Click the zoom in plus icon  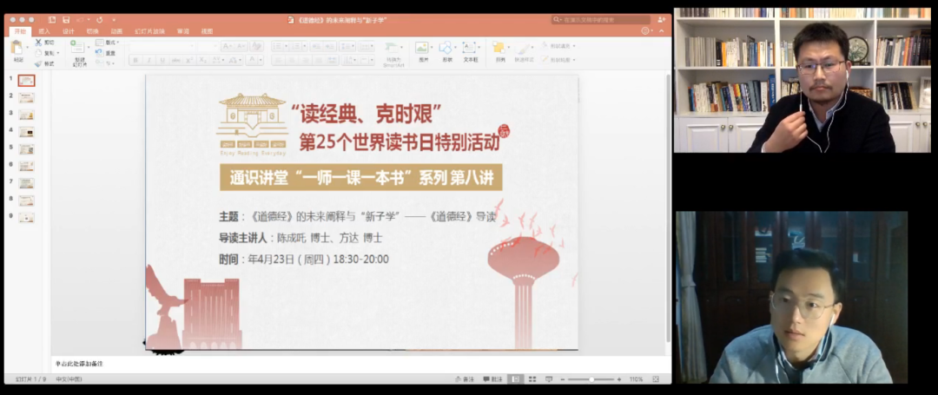(x=619, y=379)
